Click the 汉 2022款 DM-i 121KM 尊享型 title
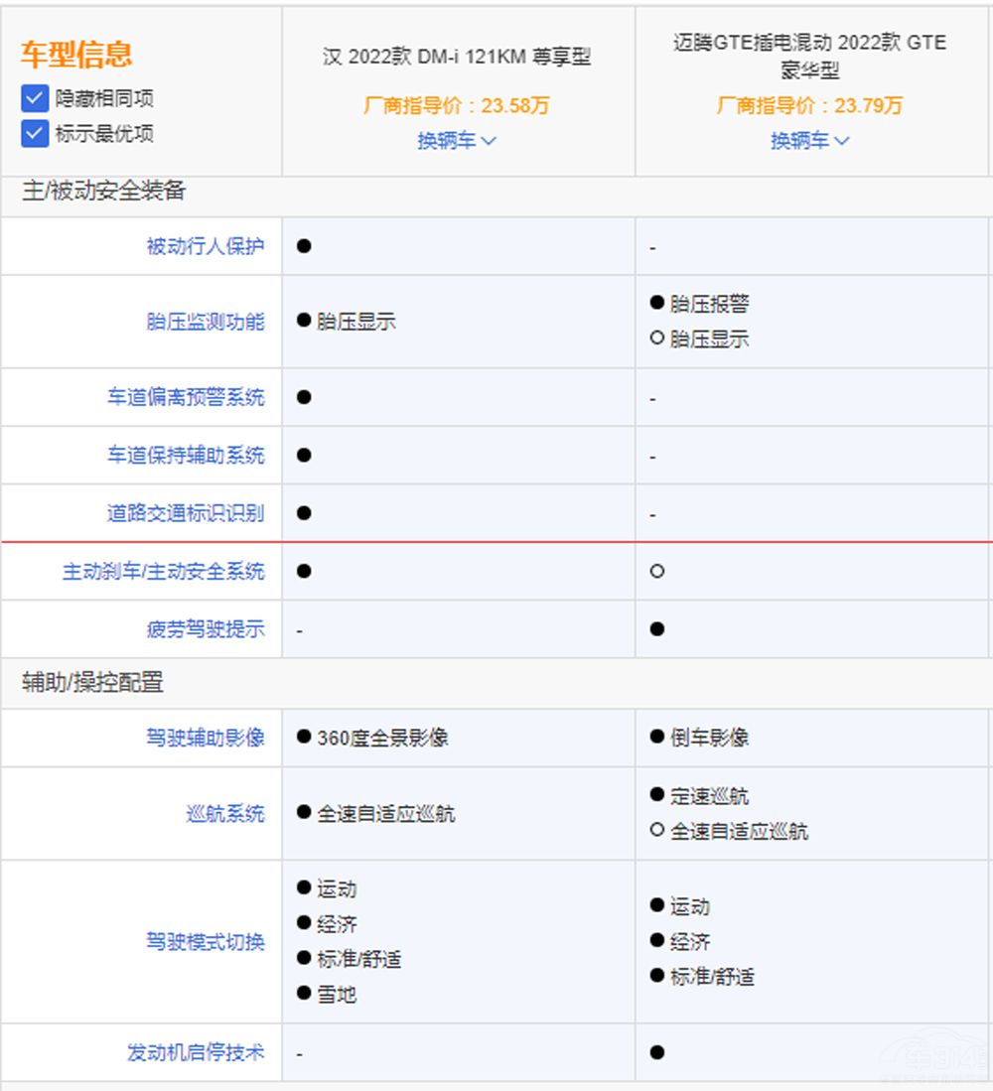 pyautogui.click(x=457, y=58)
